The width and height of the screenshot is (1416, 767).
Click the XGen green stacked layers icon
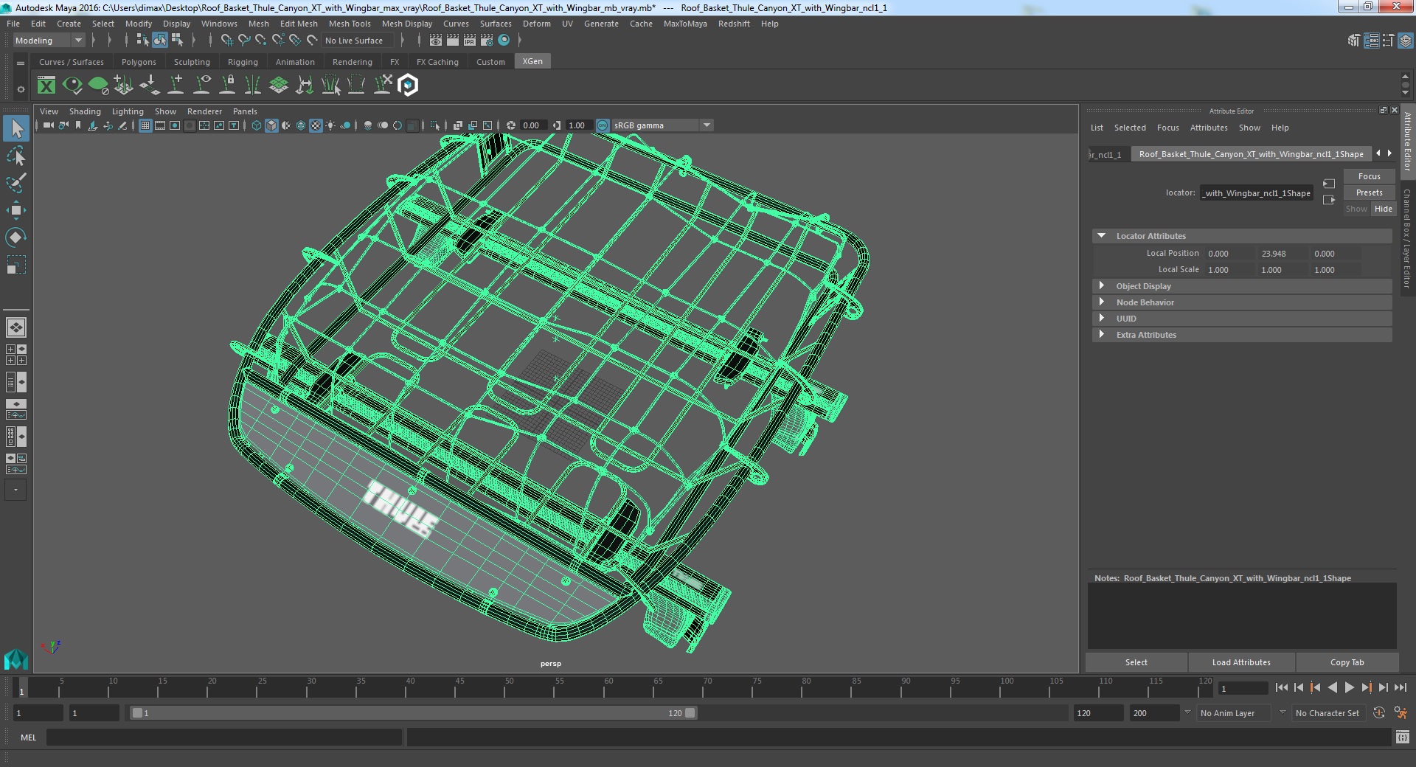[x=279, y=86]
